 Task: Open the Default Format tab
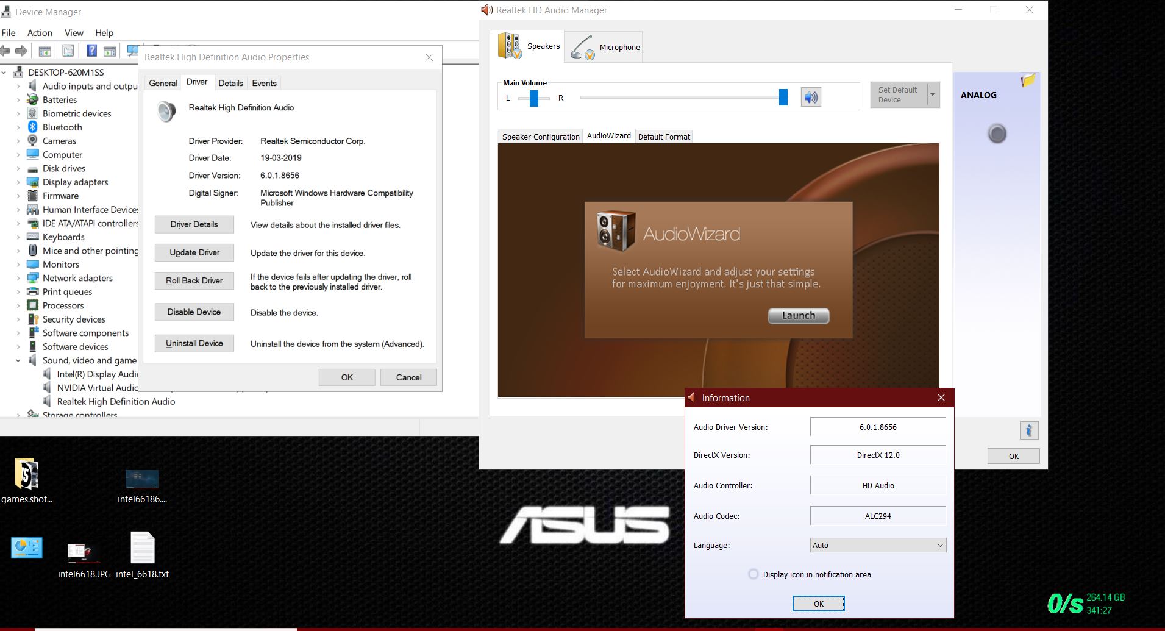(664, 137)
